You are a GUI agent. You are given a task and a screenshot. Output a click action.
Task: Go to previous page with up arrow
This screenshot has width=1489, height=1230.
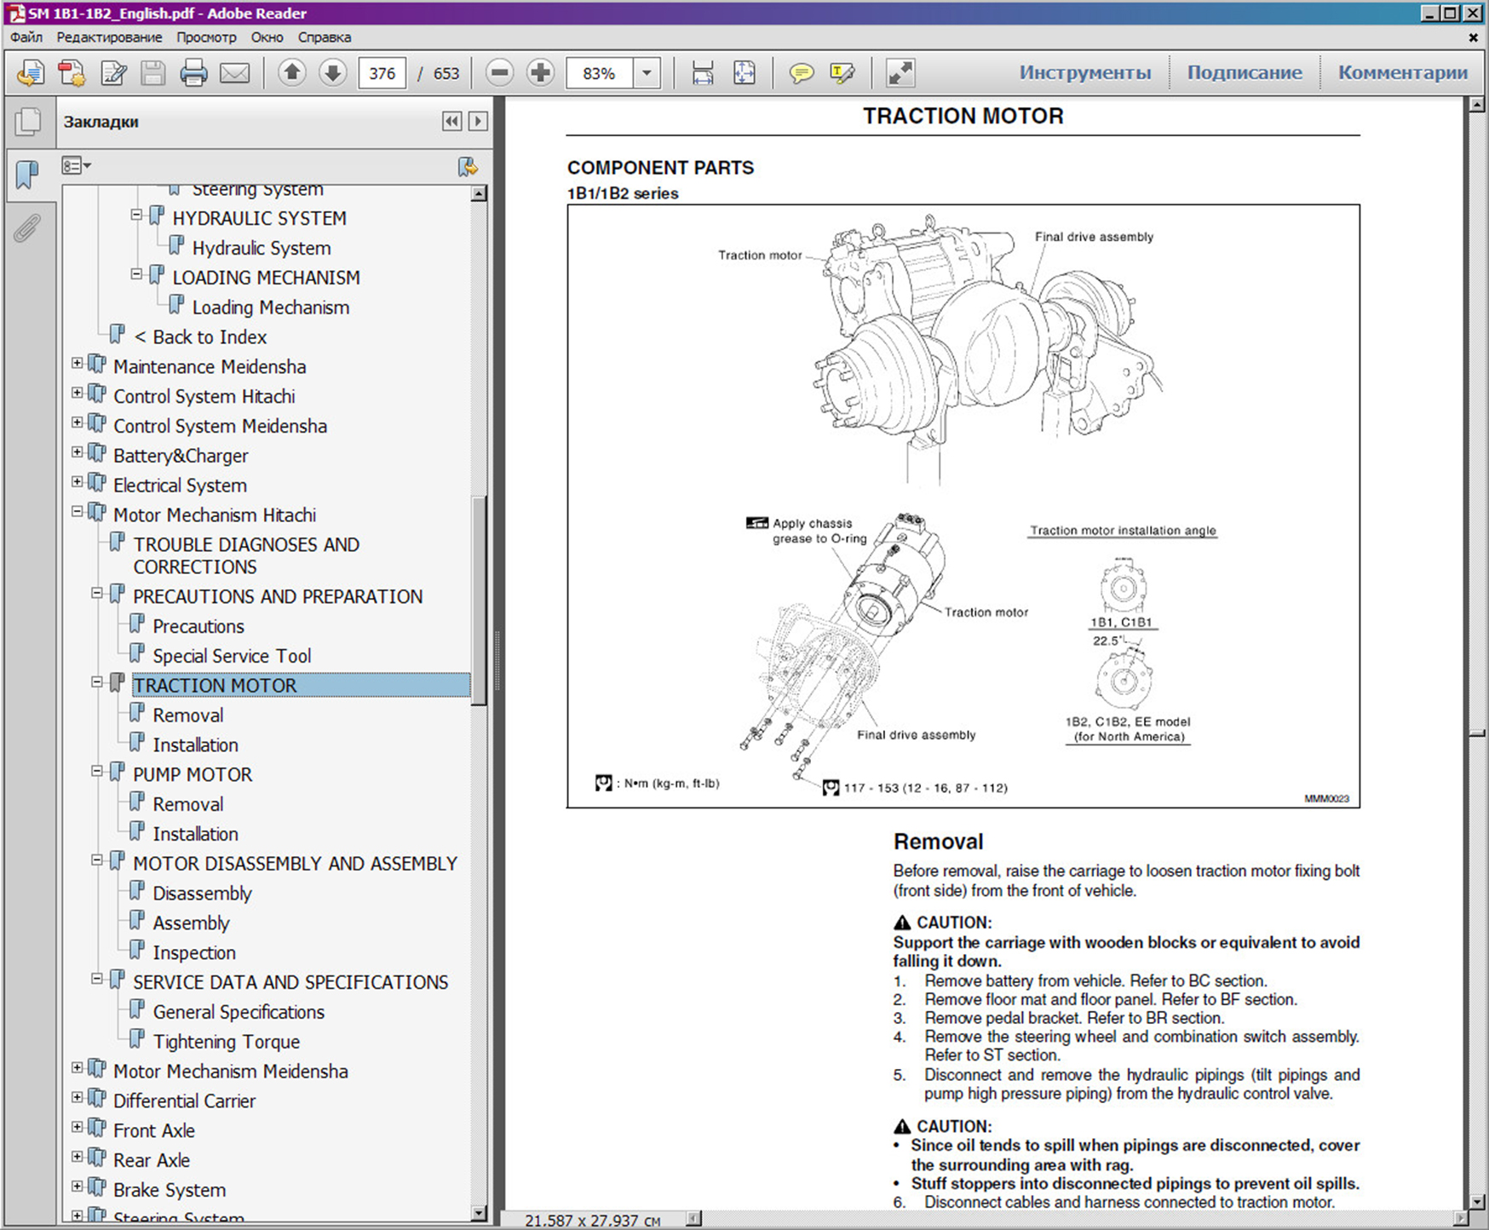click(x=291, y=73)
